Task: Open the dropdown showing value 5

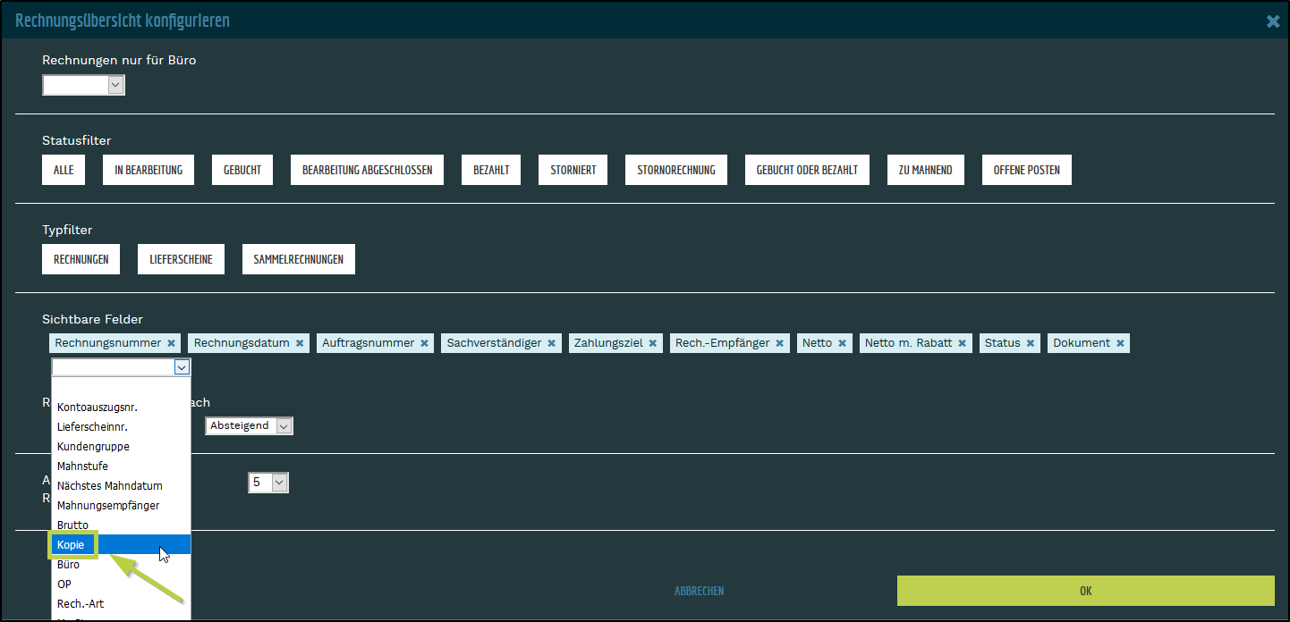Action: [x=268, y=483]
